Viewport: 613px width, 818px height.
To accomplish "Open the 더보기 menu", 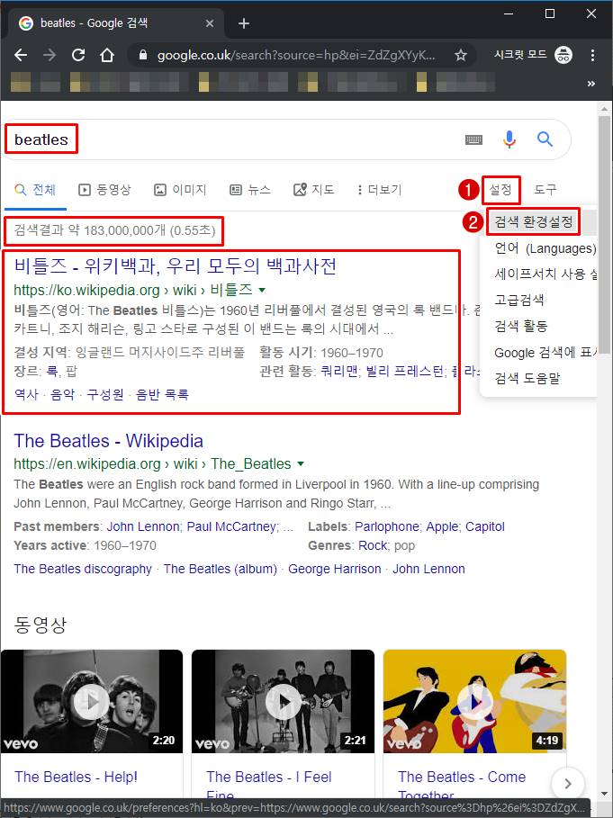I will 379,190.
